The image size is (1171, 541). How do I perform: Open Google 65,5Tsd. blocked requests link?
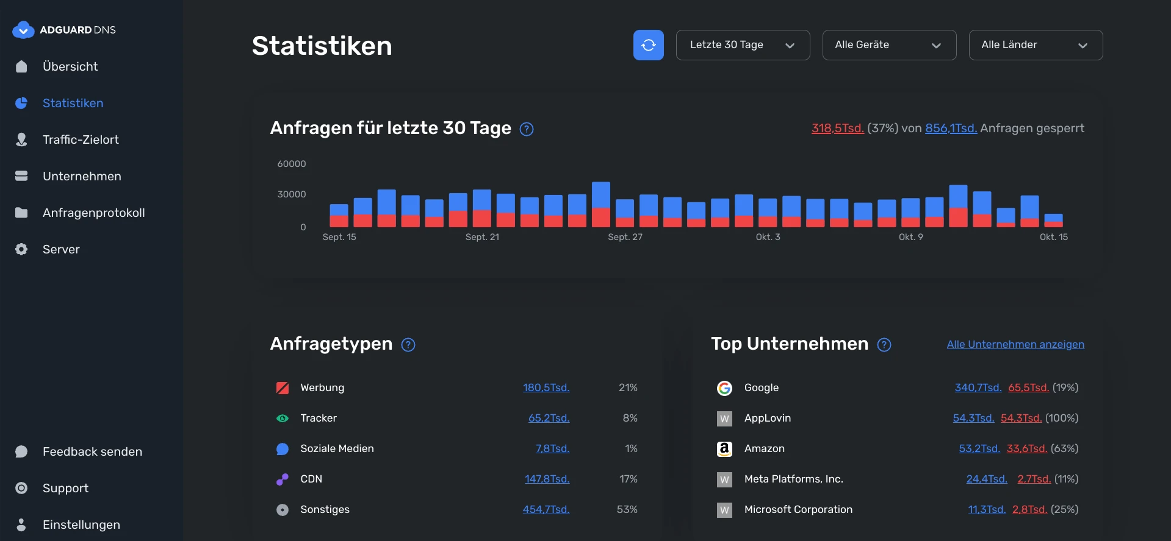[x=1028, y=387]
